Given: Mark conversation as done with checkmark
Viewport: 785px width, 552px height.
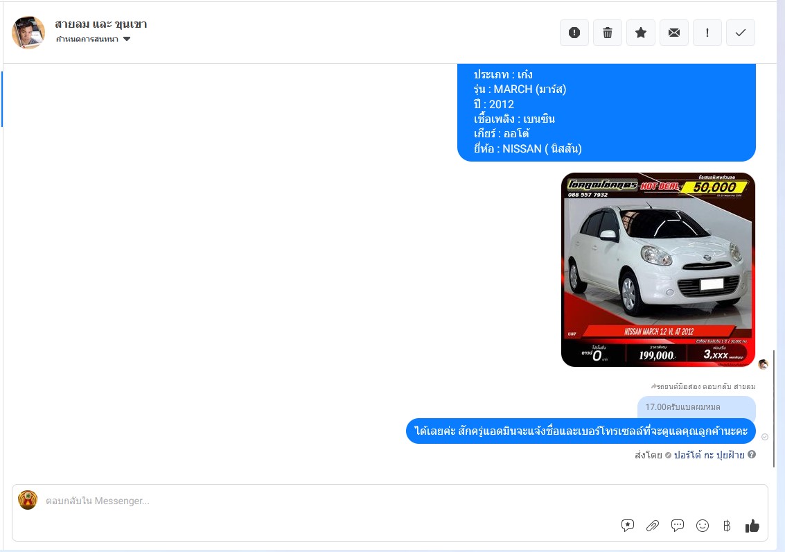Looking at the screenshot, I should 741,33.
